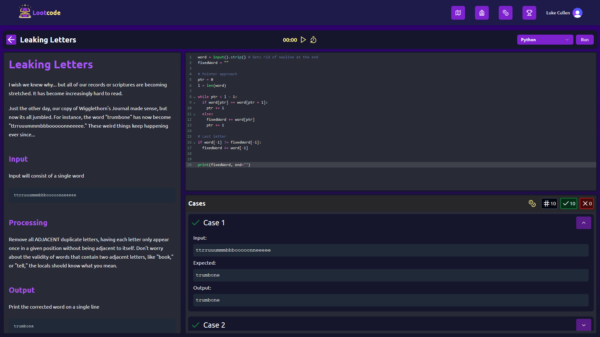Collapse Case 1 with chevron button
The width and height of the screenshot is (600, 337).
tap(583, 223)
